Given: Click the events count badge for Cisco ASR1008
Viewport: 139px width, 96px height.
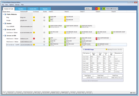Looking at the screenshot, I should (x=44, y=26).
